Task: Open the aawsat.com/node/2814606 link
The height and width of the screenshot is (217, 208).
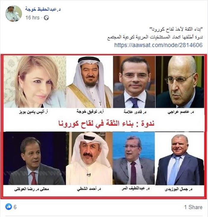Action: pyautogui.click(x=158, y=45)
